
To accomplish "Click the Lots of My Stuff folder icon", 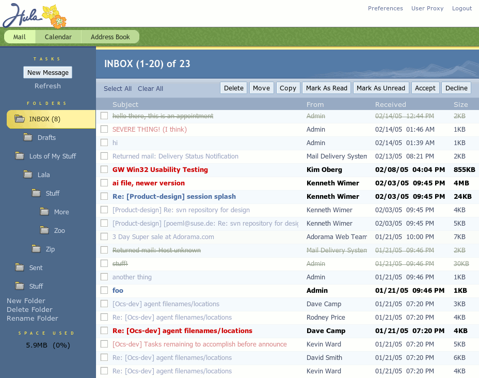I will [x=20, y=156].
